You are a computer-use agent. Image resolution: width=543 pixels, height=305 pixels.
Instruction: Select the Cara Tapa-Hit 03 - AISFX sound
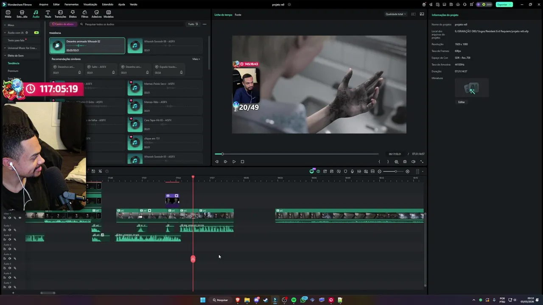(x=165, y=125)
